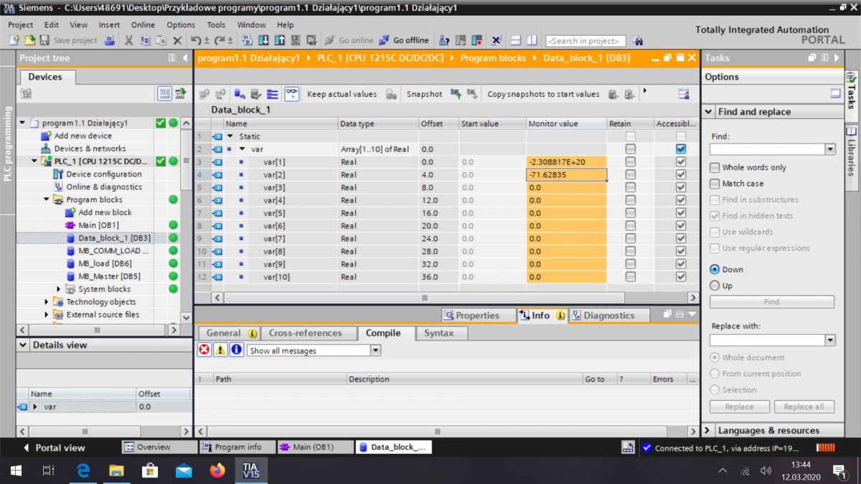Screen dimensions: 861x484
Task: Toggle the Monitor all glasses icon
Action: click(291, 94)
